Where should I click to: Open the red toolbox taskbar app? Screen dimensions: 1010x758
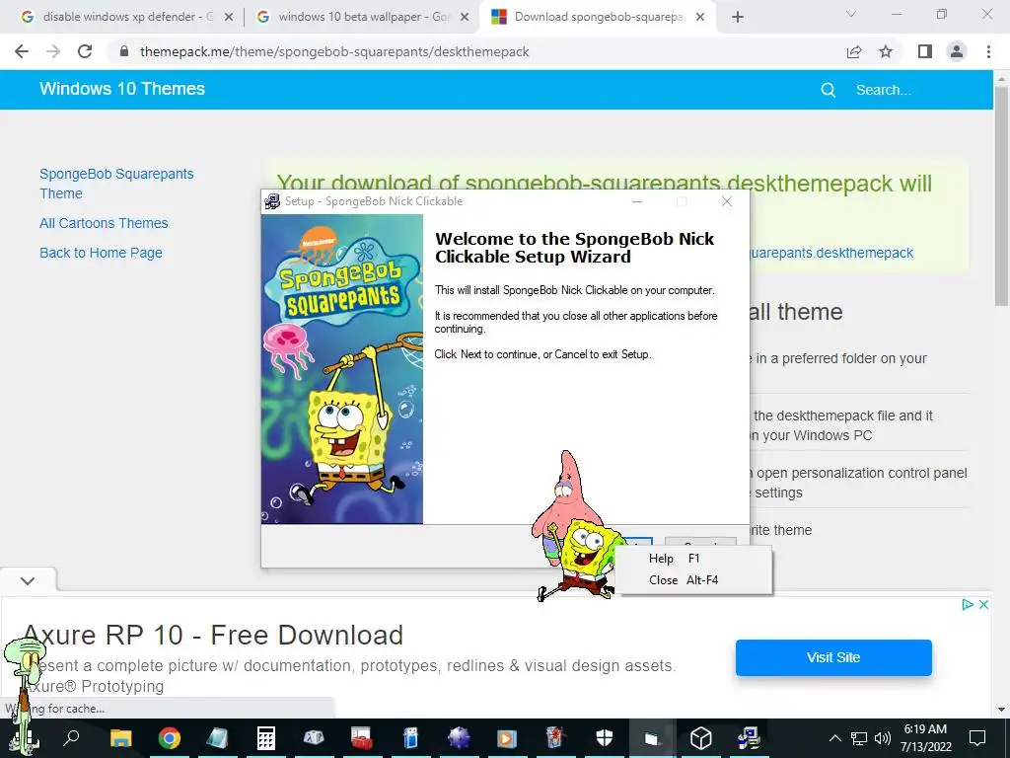click(361, 738)
